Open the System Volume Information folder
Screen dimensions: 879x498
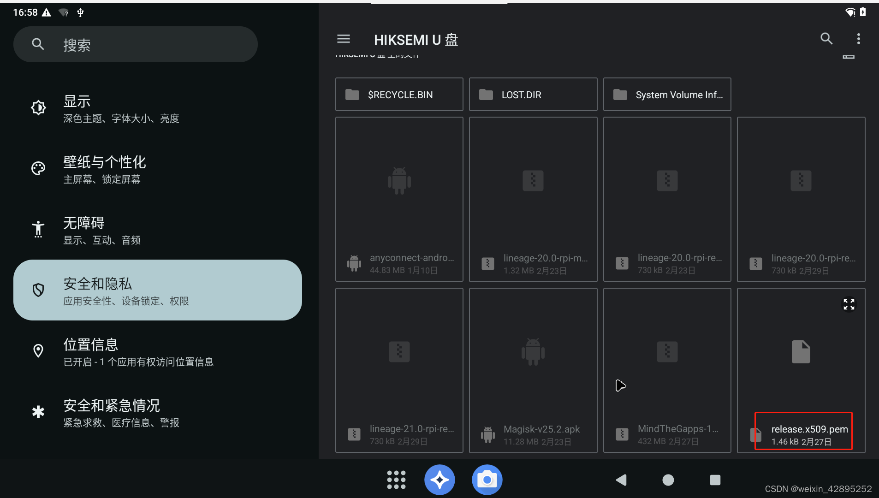[667, 95]
